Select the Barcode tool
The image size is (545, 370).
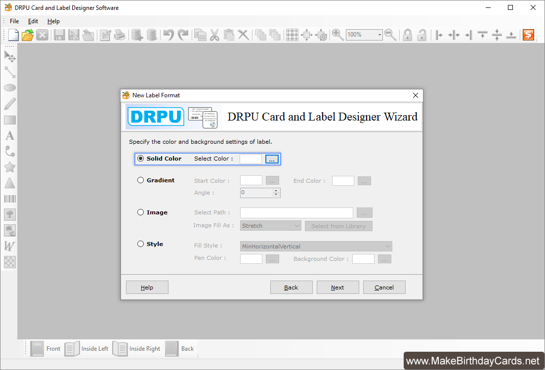pos(10,199)
